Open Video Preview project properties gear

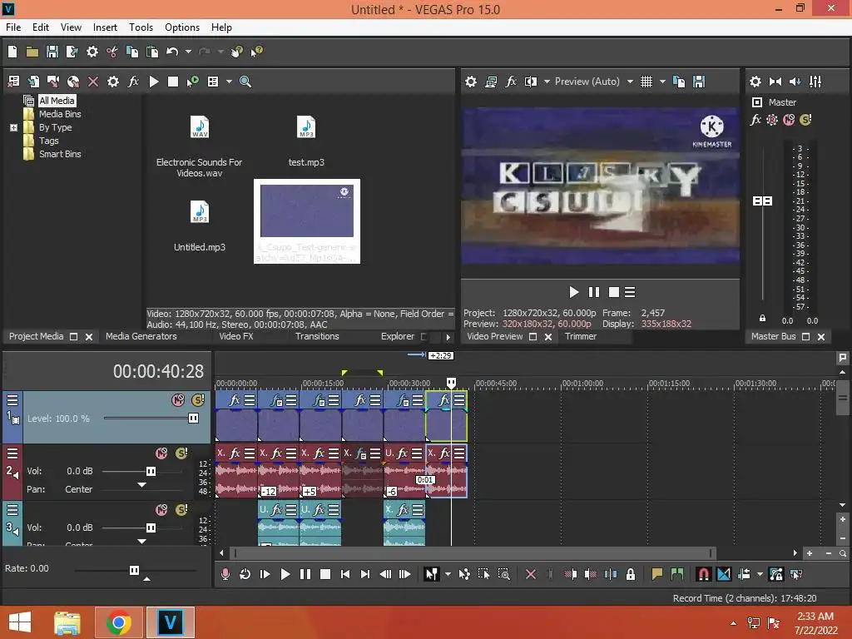(x=471, y=82)
